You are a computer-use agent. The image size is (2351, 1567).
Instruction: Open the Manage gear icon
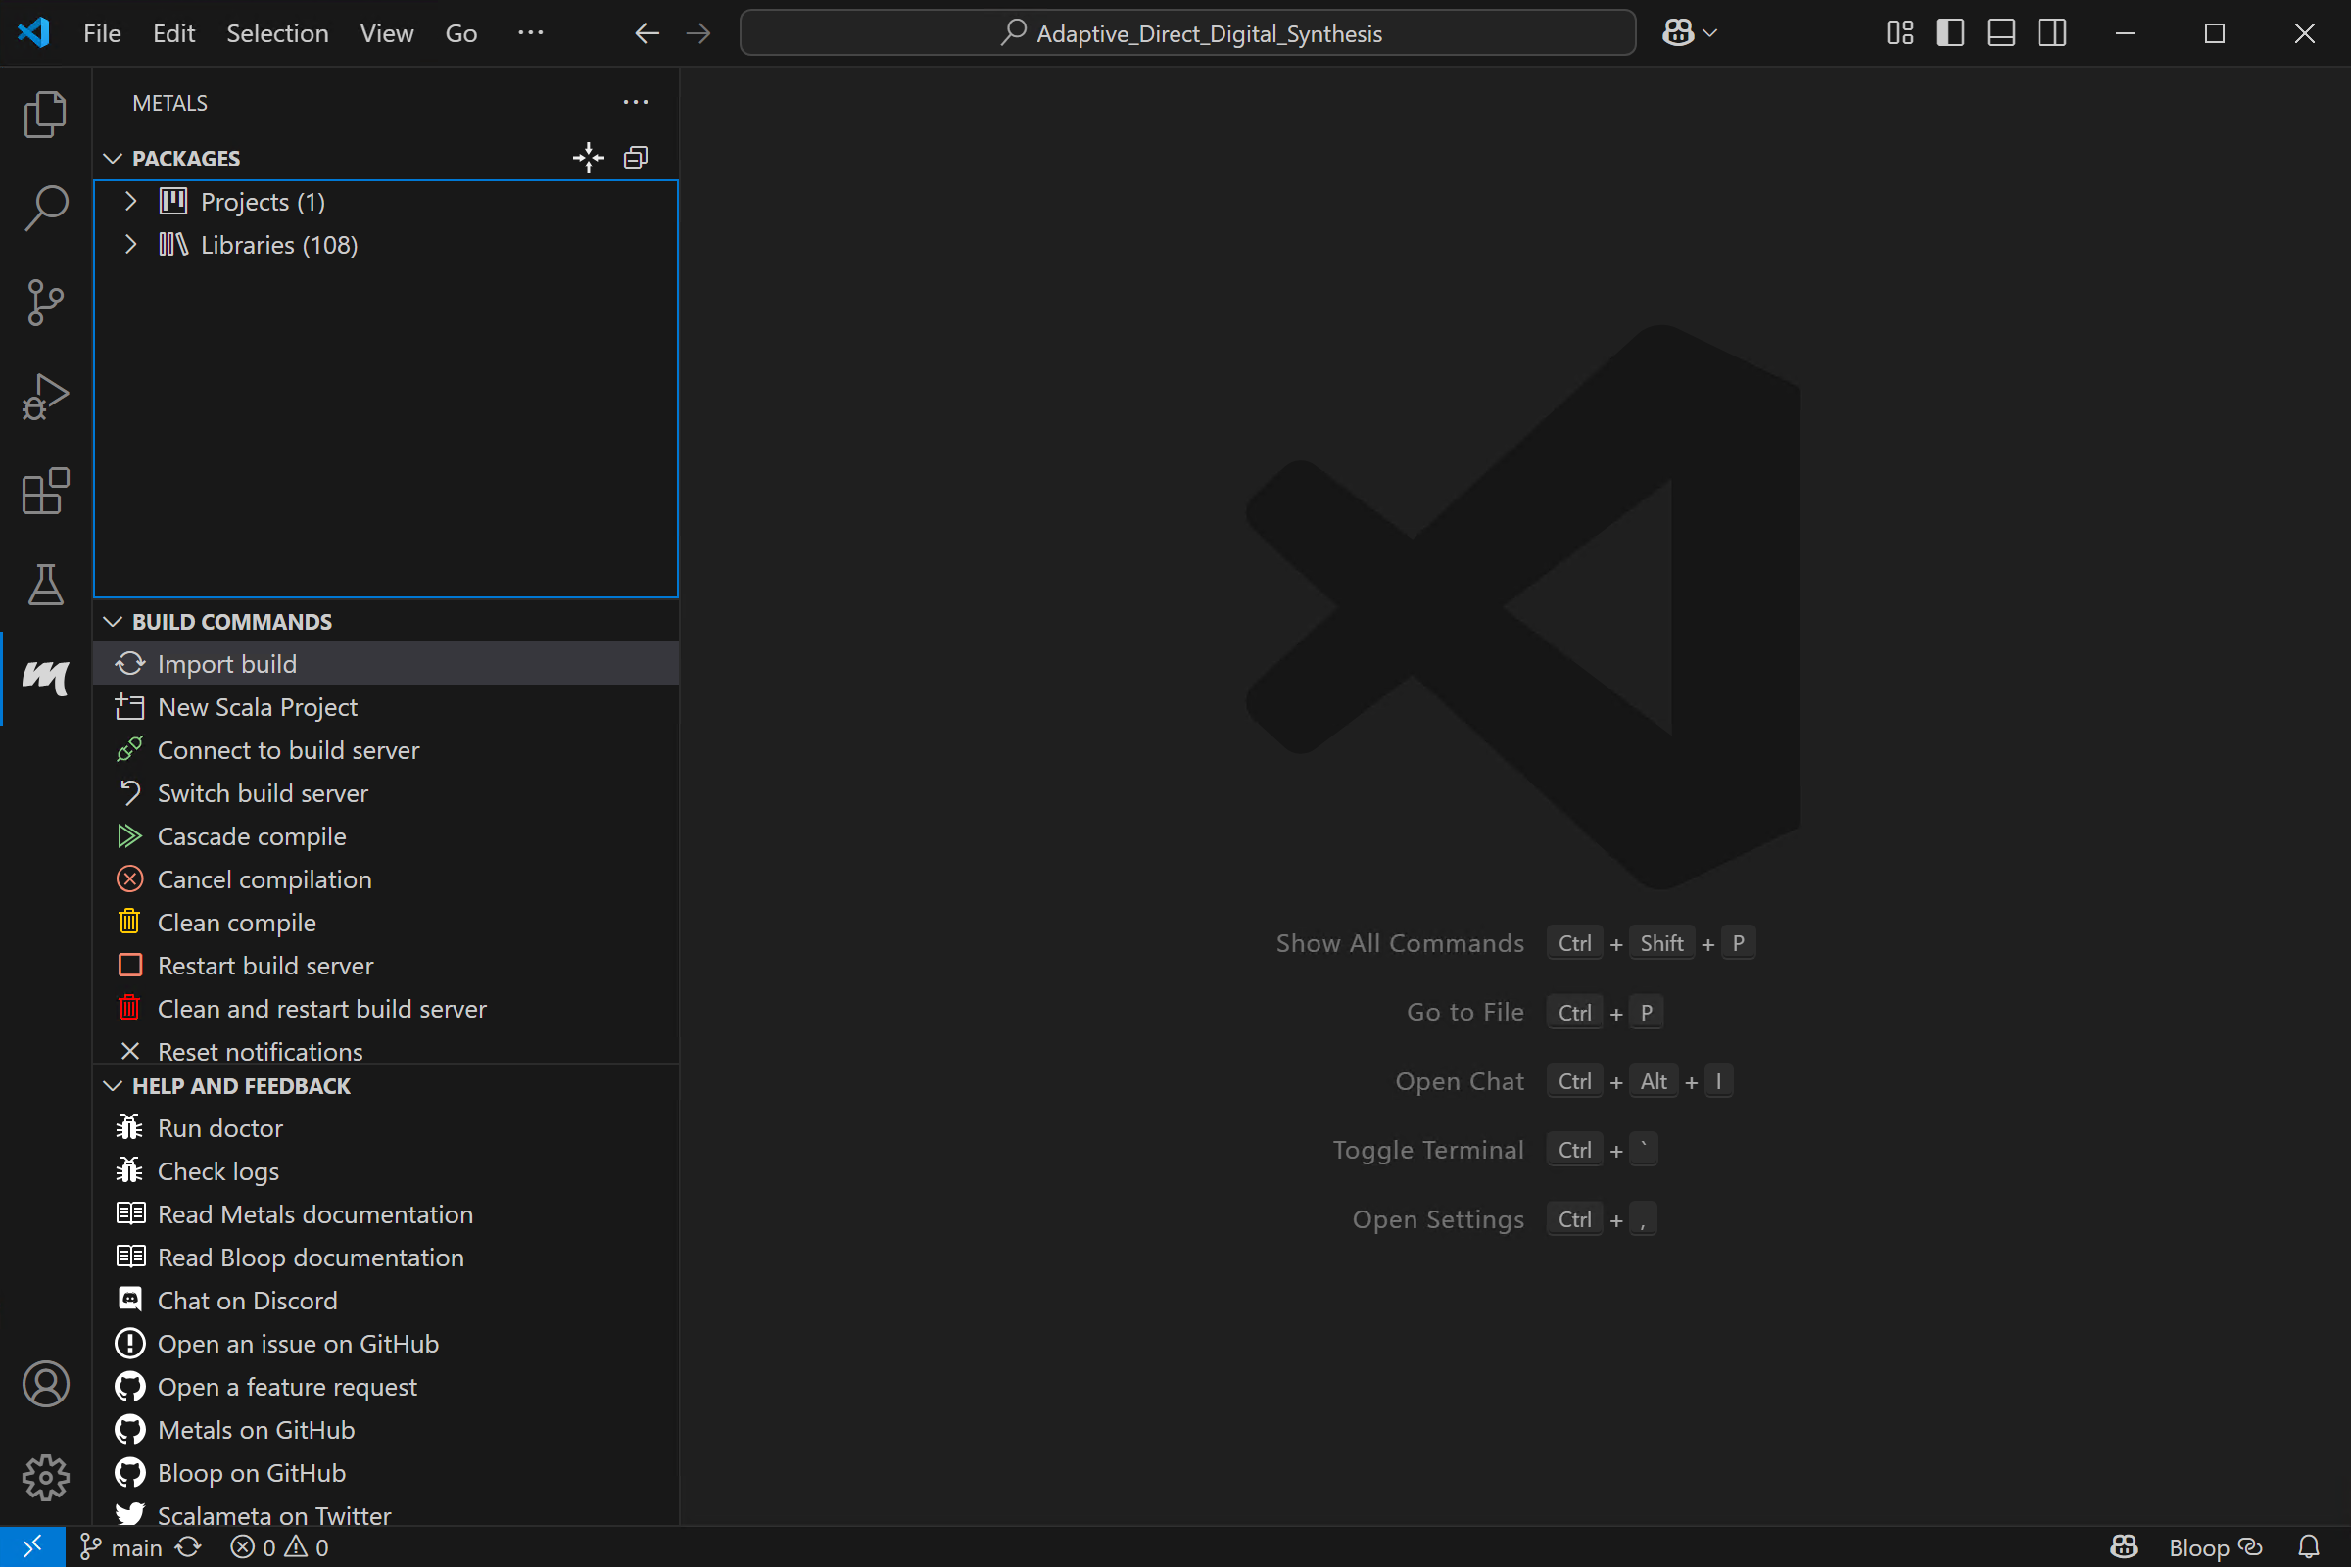[x=45, y=1477]
